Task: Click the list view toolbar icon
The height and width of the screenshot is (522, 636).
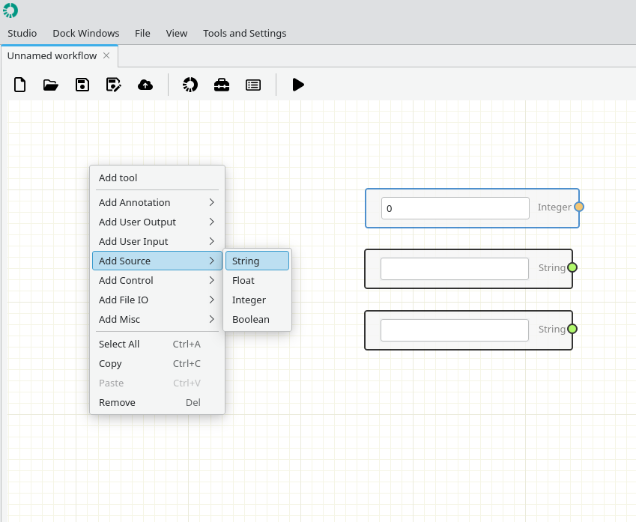Action: point(253,85)
